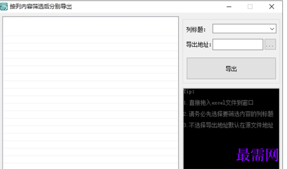Minimize the window
Viewport: 287px width, 169px height.
[x=229, y=7]
